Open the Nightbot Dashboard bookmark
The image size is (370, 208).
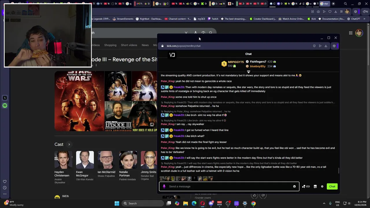pyautogui.click(x=149, y=19)
